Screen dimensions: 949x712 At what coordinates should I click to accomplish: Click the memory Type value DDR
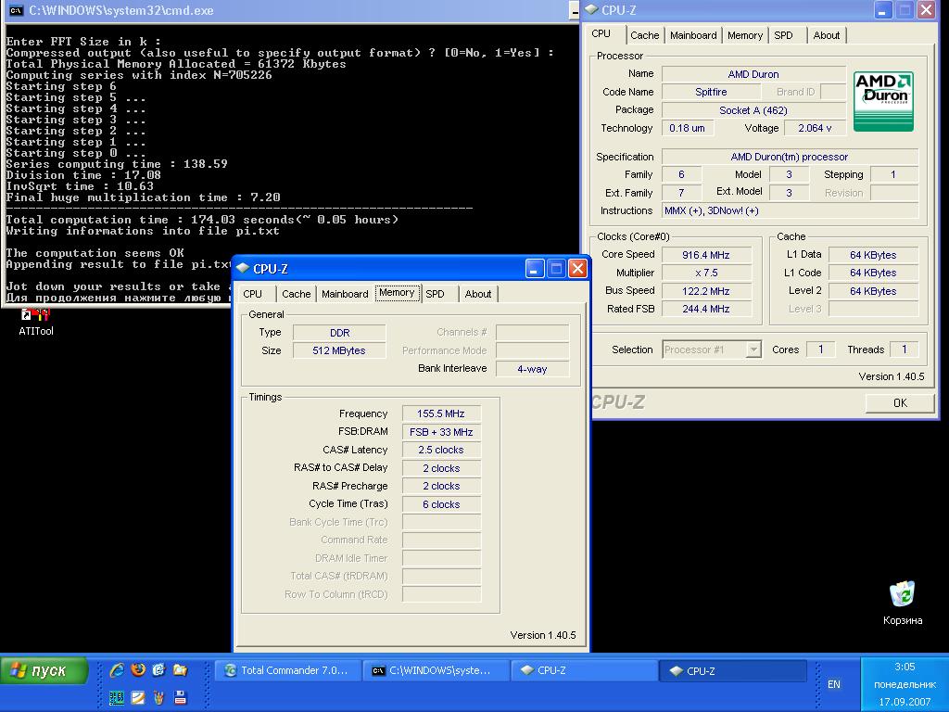339,333
